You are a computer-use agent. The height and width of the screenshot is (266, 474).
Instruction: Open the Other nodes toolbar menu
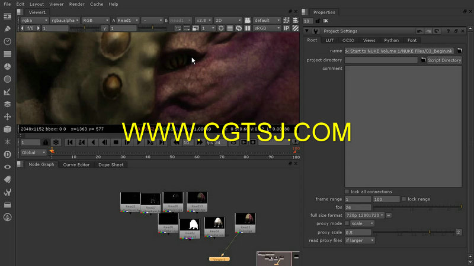(7, 205)
